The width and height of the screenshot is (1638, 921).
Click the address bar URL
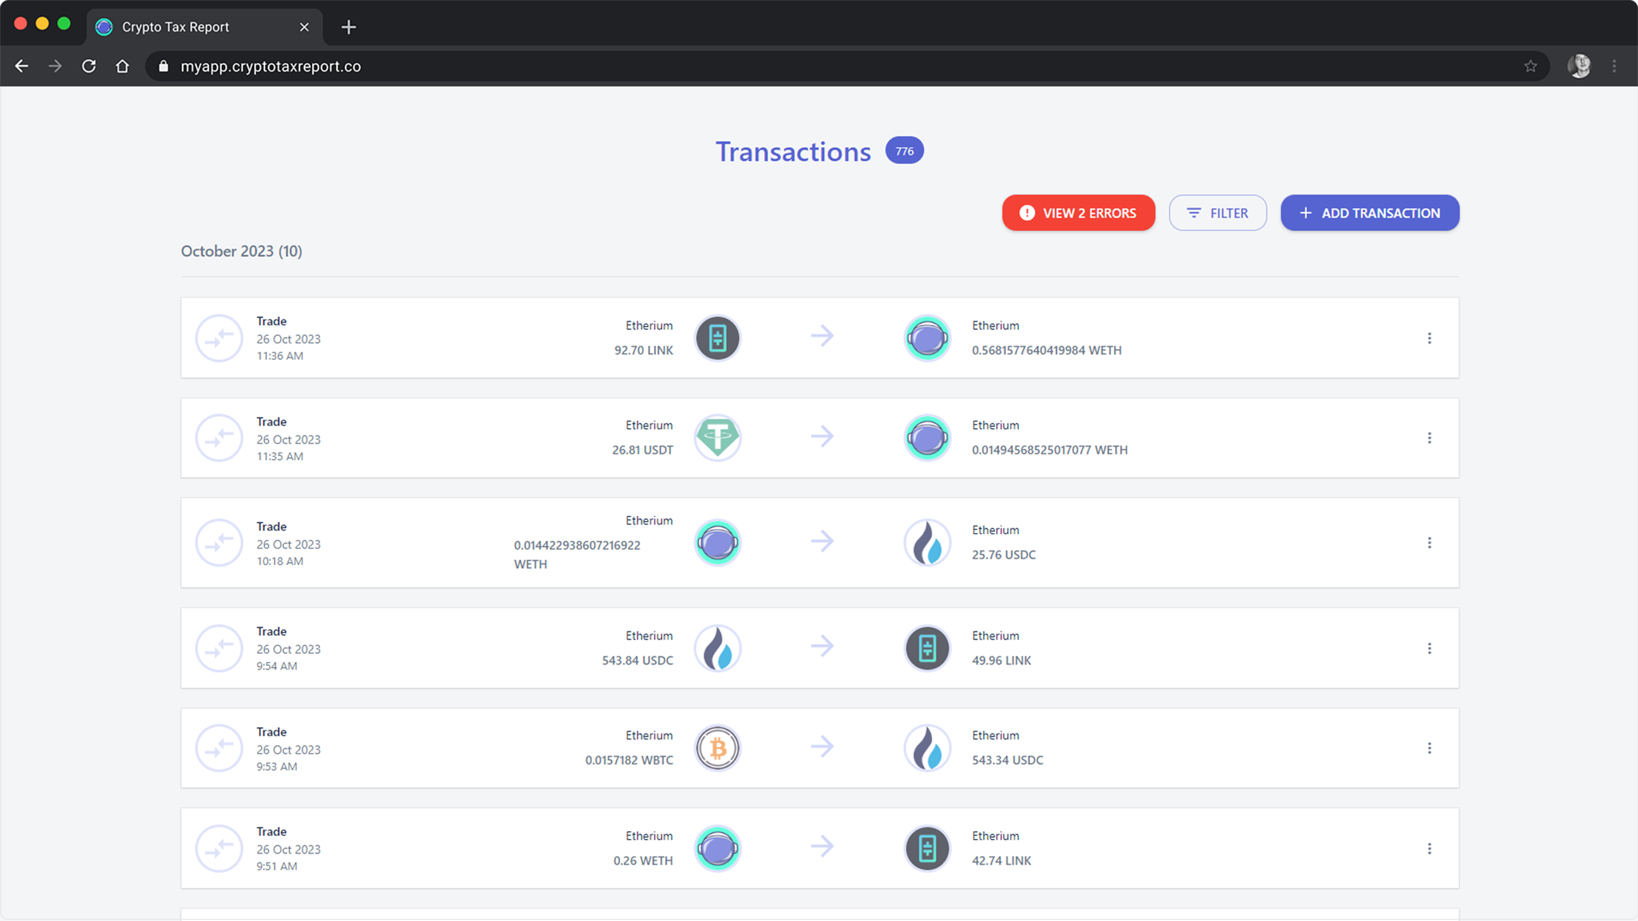(x=271, y=66)
